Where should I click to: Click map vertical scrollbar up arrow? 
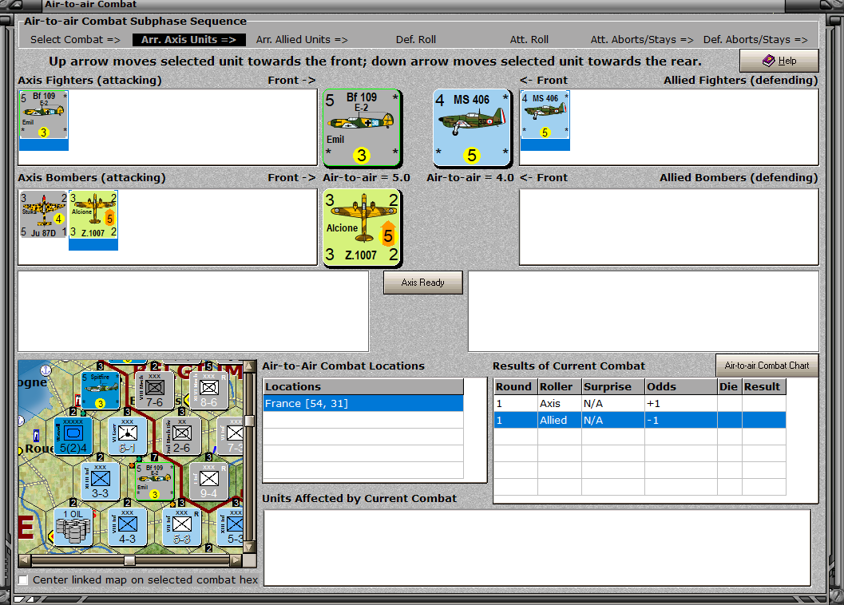248,366
